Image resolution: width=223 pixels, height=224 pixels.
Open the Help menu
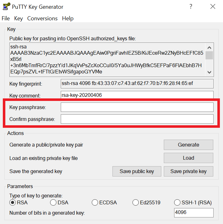pyautogui.click(x=68, y=18)
